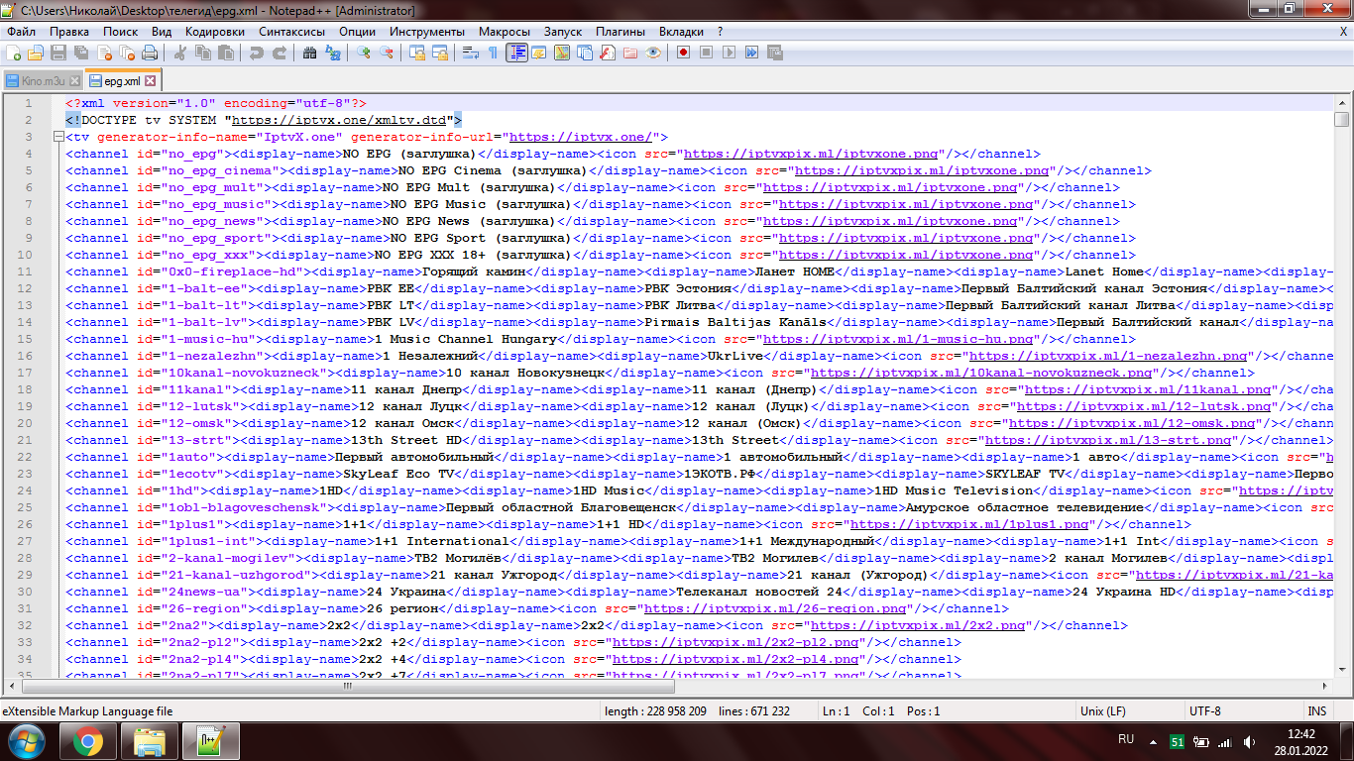Image resolution: width=1354 pixels, height=761 pixels.
Task: Click the Redo arrow icon
Action: coord(279,53)
